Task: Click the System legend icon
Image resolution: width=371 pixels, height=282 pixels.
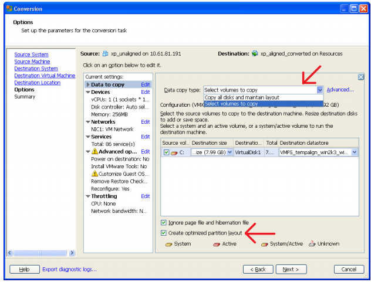Action: [168, 244]
